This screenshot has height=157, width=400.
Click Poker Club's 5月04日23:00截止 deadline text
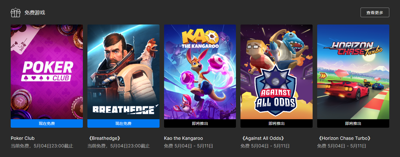53,146
